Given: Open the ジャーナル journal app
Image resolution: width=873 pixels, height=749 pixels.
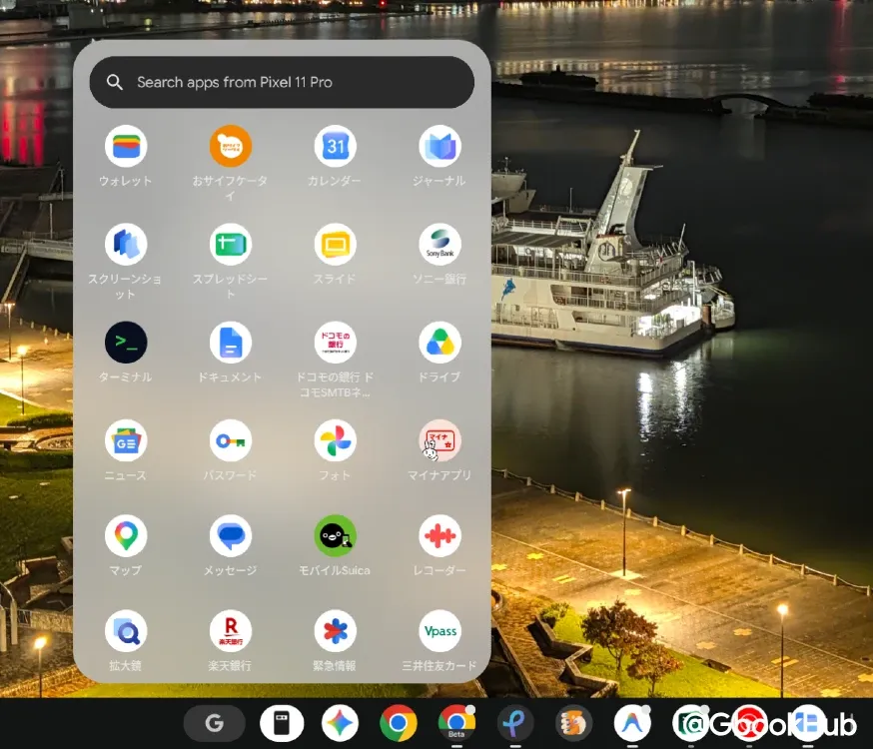Looking at the screenshot, I should point(439,147).
